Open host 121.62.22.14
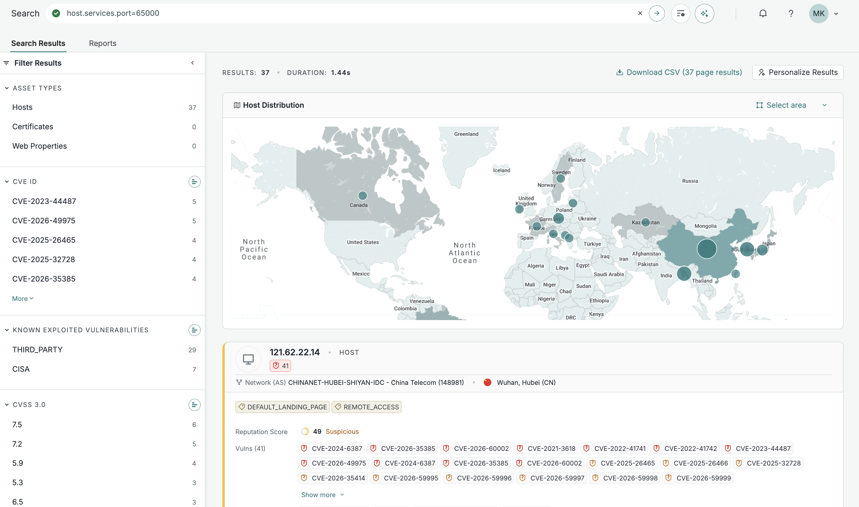This screenshot has height=507, width=859. pyautogui.click(x=295, y=352)
